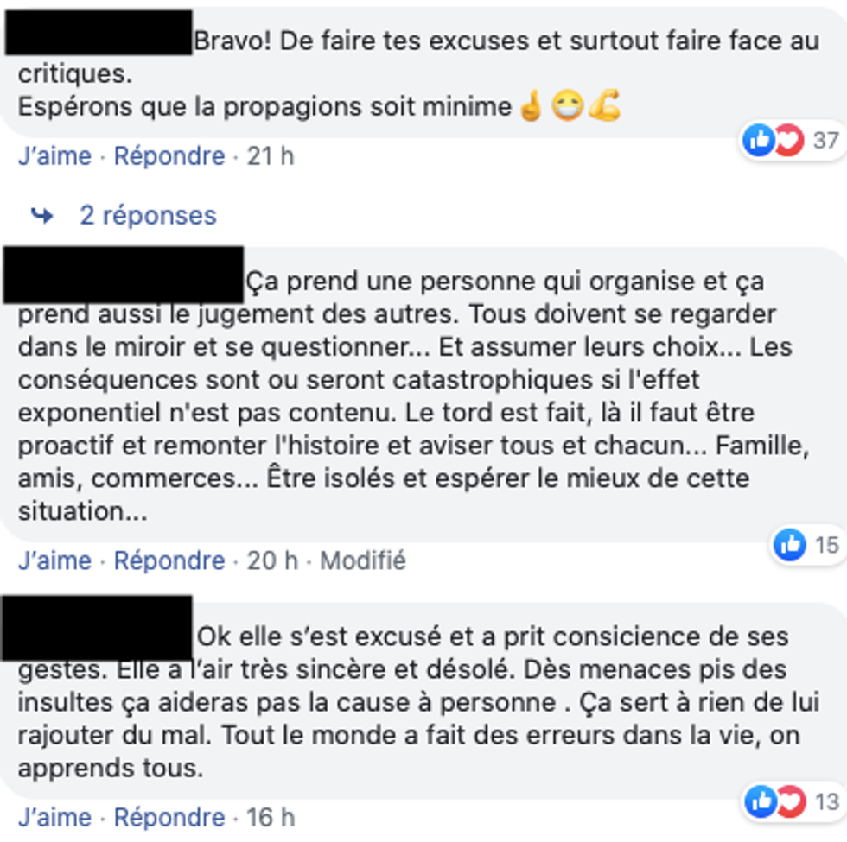Click the blue thumbs-up reaction icon beside 37

coord(759,140)
